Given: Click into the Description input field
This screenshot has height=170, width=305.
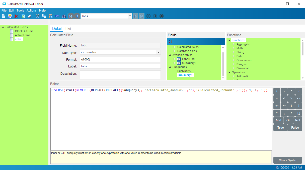Looking at the screenshot, I should click(120, 75).
